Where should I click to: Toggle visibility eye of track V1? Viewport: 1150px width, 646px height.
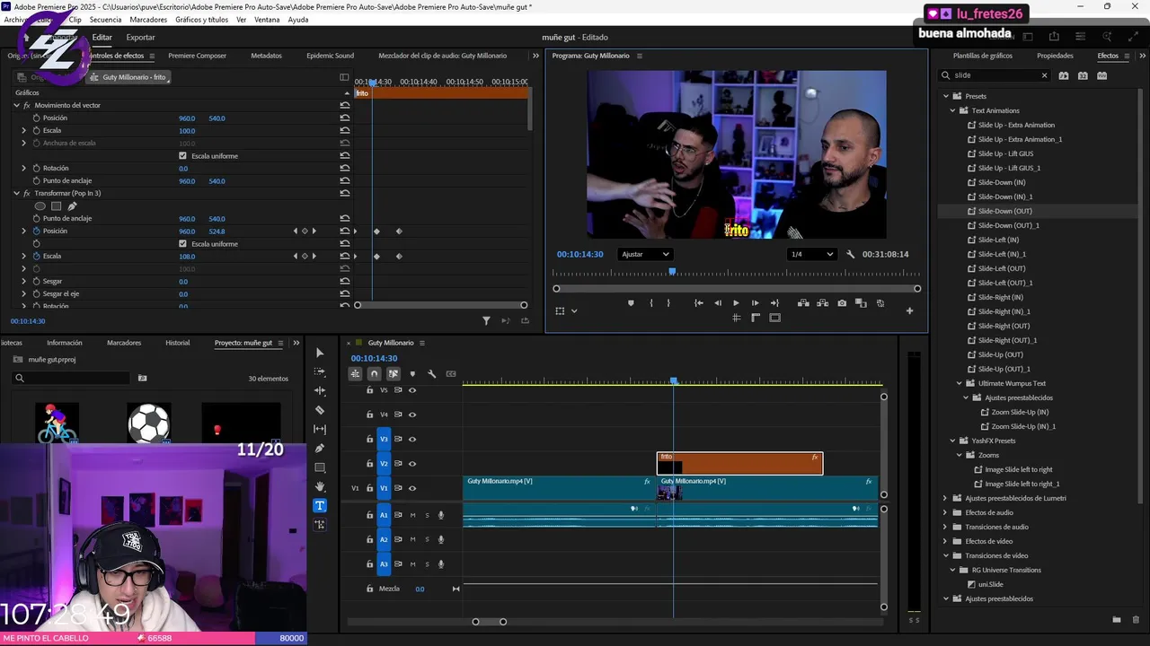(x=412, y=488)
